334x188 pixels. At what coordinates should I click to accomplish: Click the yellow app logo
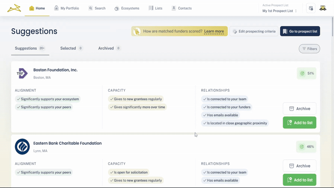click(14, 8)
